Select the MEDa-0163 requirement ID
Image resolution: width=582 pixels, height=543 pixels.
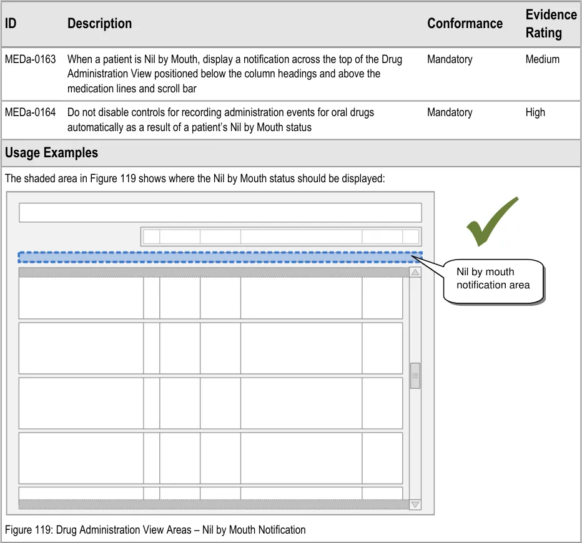(x=30, y=59)
